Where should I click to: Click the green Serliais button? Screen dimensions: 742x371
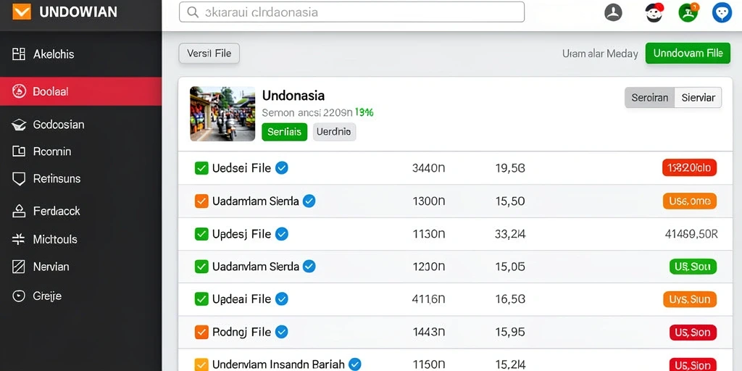point(284,132)
